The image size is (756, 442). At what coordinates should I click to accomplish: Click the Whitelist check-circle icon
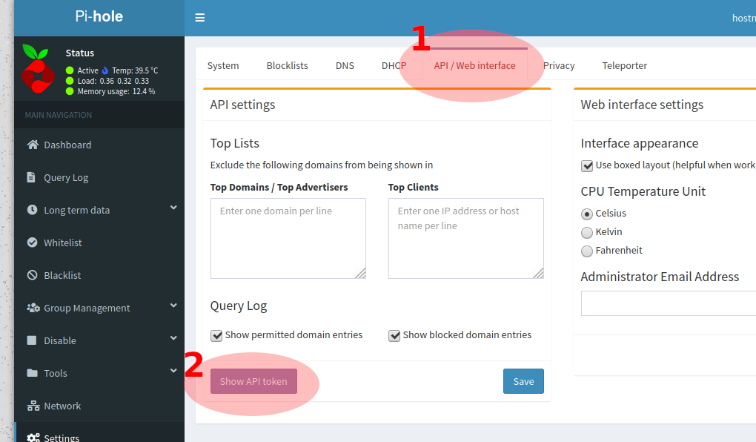(x=32, y=243)
